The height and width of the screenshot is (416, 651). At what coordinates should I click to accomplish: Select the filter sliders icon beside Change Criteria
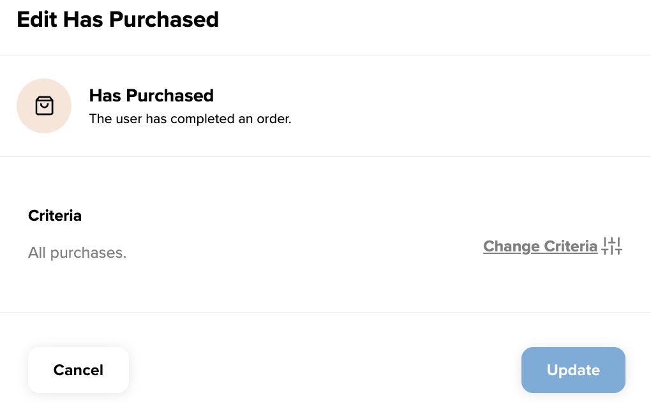(x=611, y=246)
